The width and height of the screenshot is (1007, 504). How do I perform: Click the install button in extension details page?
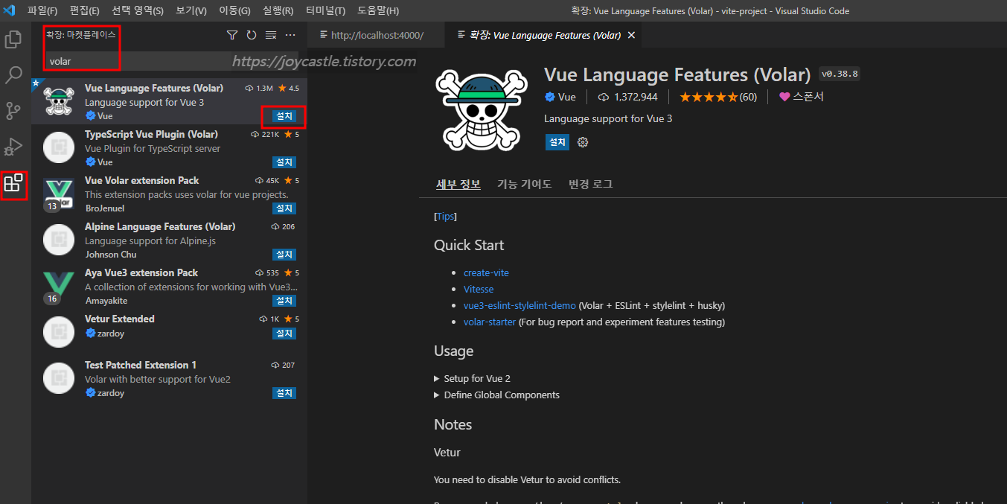[557, 142]
